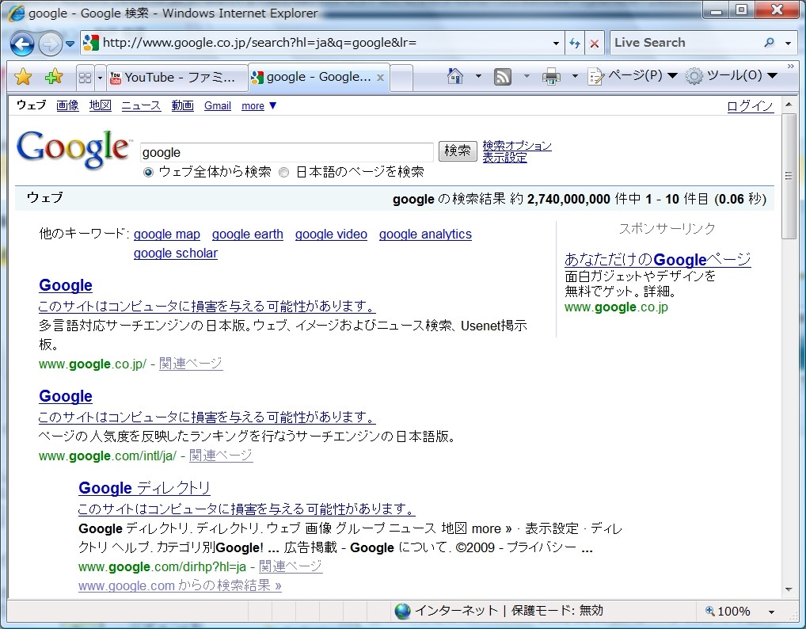The width and height of the screenshot is (806, 629).
Task: Click the browser Forward arrow button
Action: [x=50, y=44]
